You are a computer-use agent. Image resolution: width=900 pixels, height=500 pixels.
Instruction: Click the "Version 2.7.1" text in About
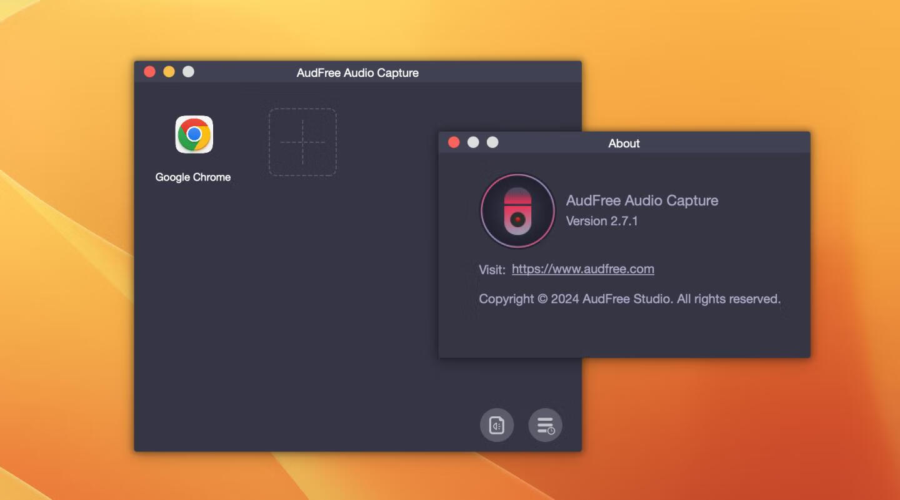(602, 221)
